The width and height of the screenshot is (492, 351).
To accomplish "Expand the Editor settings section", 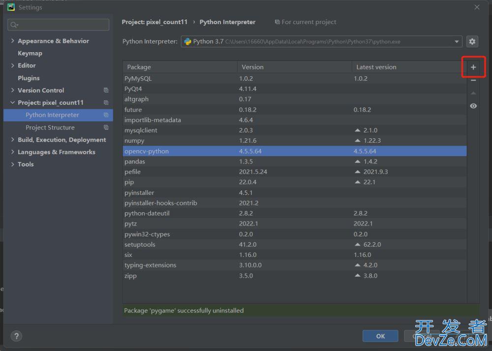I will 13,65.
